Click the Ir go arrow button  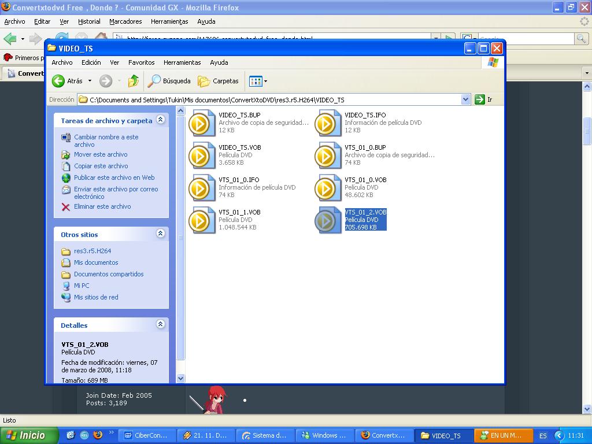[x=479, y=99]
